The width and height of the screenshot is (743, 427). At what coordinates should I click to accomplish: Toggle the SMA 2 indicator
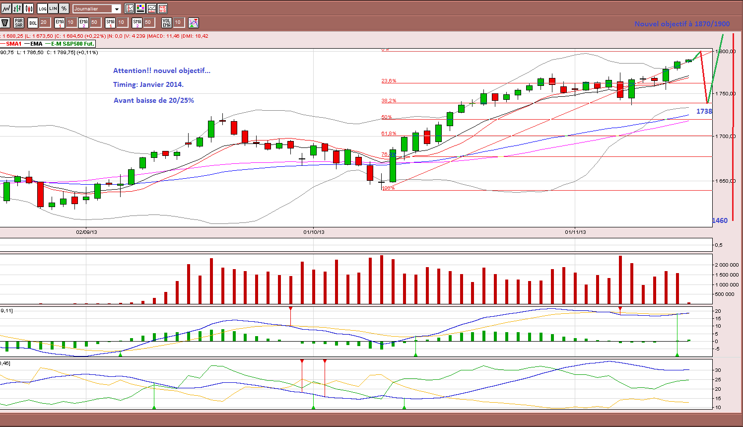pyautogui.click(x=137, y=22)
